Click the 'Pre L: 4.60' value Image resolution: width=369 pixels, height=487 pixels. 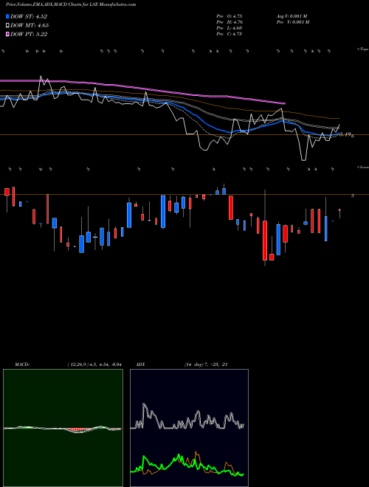[230, 28]
